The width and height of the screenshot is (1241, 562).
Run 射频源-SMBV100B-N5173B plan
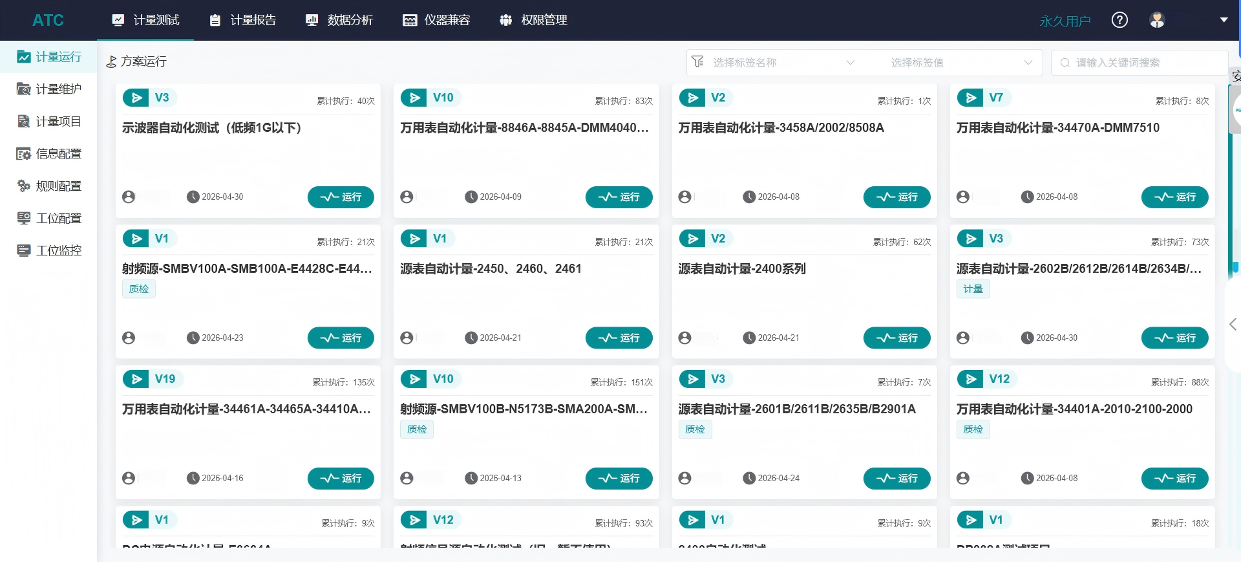coord(619,479)
